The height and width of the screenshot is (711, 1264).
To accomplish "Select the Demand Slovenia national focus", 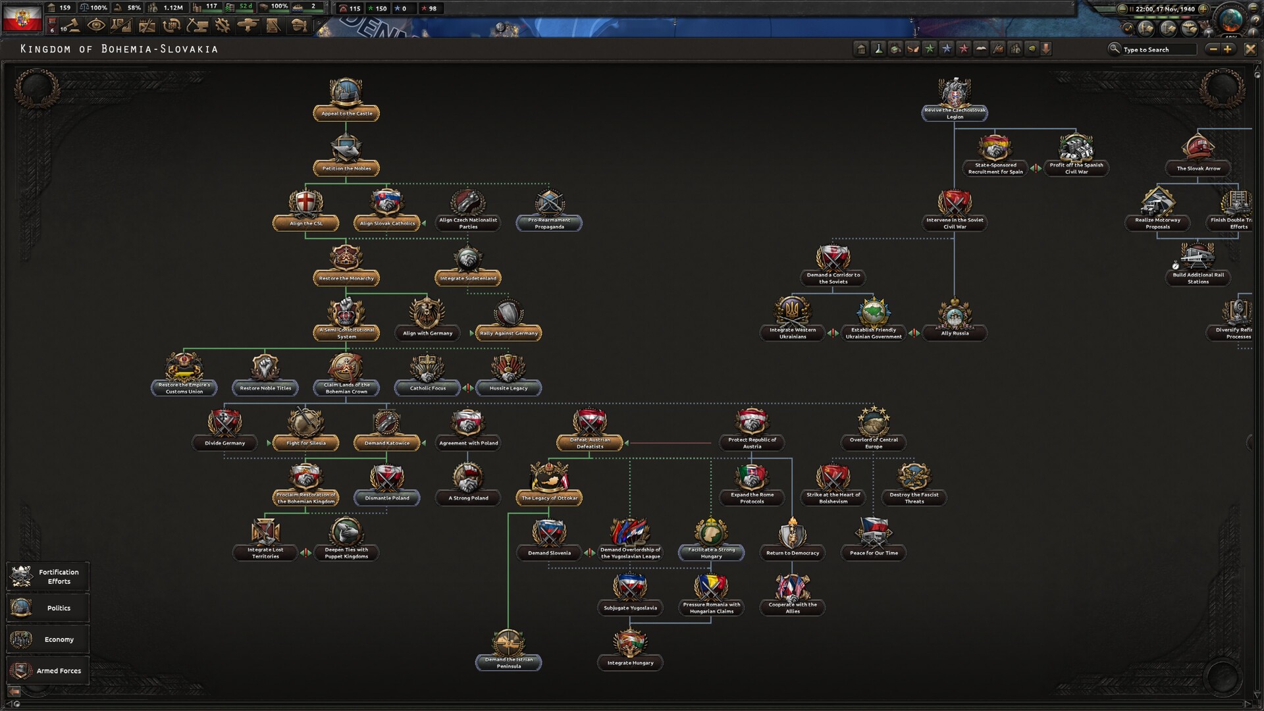I will [x=548, y=539].
